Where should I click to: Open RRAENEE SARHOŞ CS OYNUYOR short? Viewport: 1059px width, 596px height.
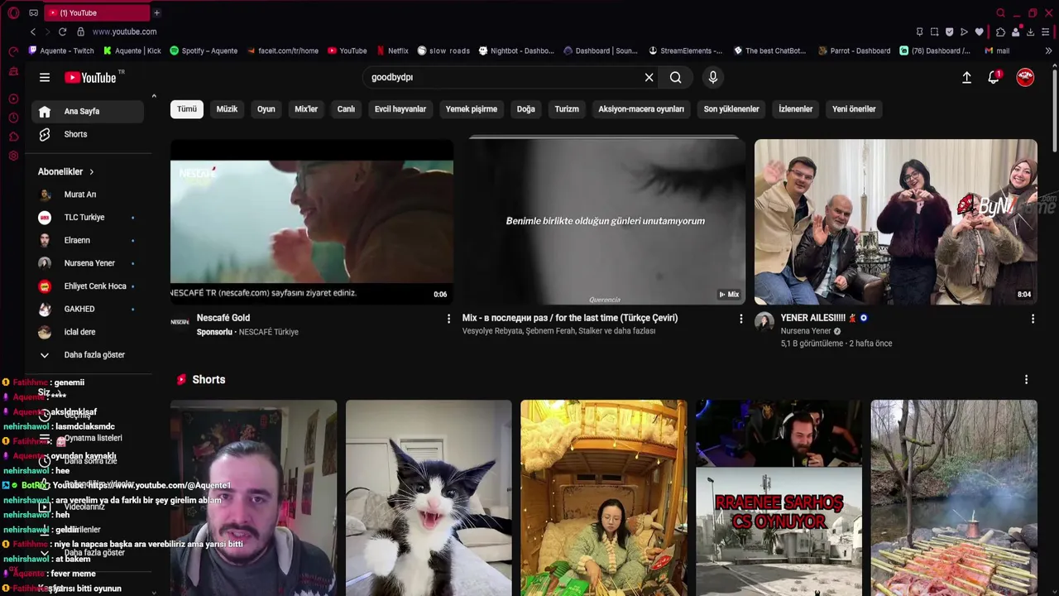coord(779,497)
